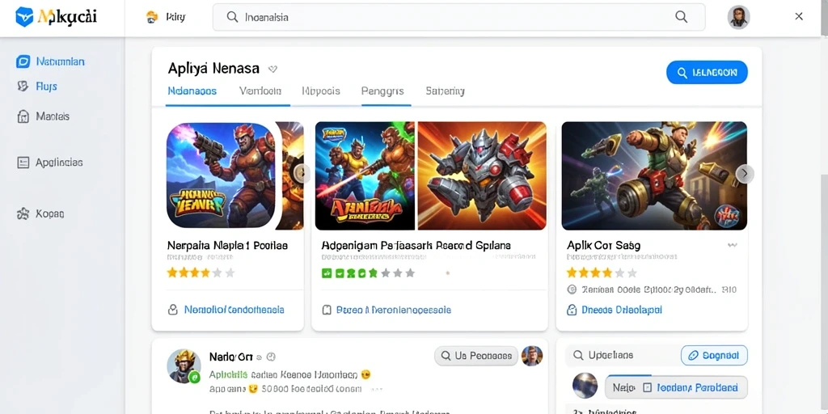Screen dimensions: 828x414
Task: Click the Mantais building icon
Action: (23, 116)
